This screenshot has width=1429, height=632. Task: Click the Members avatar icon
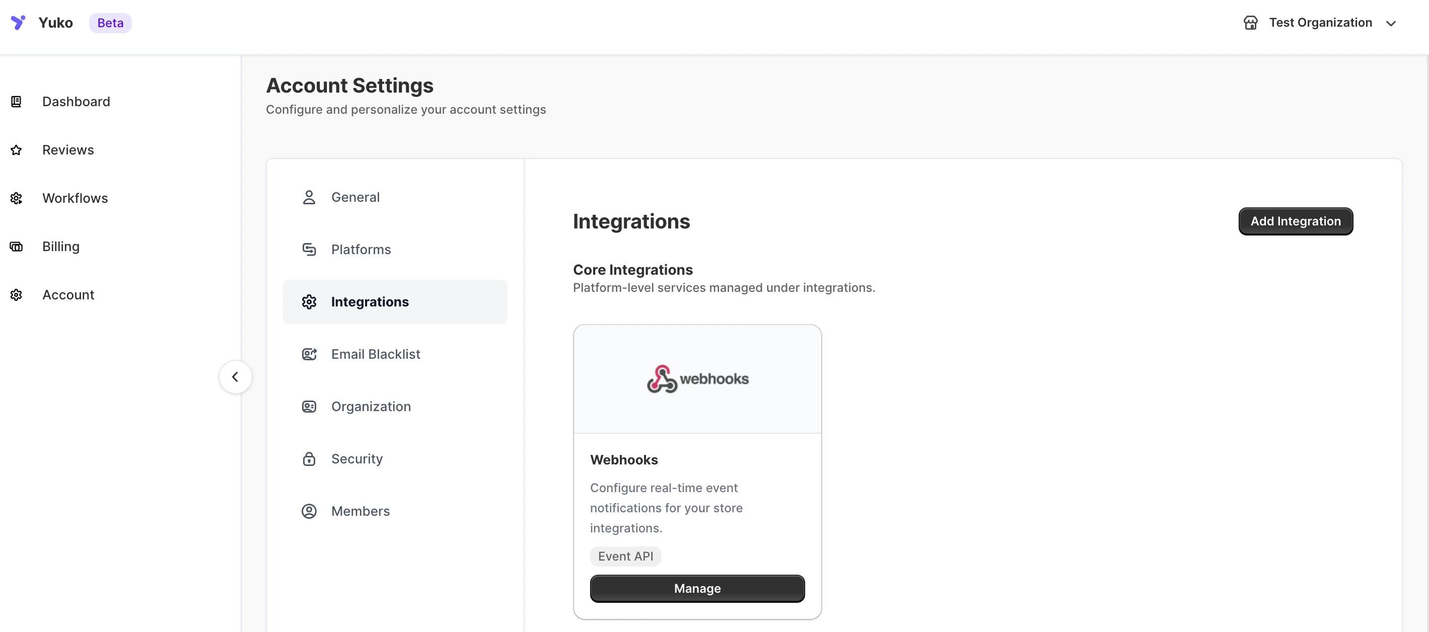pyautogui.click(x=309, y=511)
